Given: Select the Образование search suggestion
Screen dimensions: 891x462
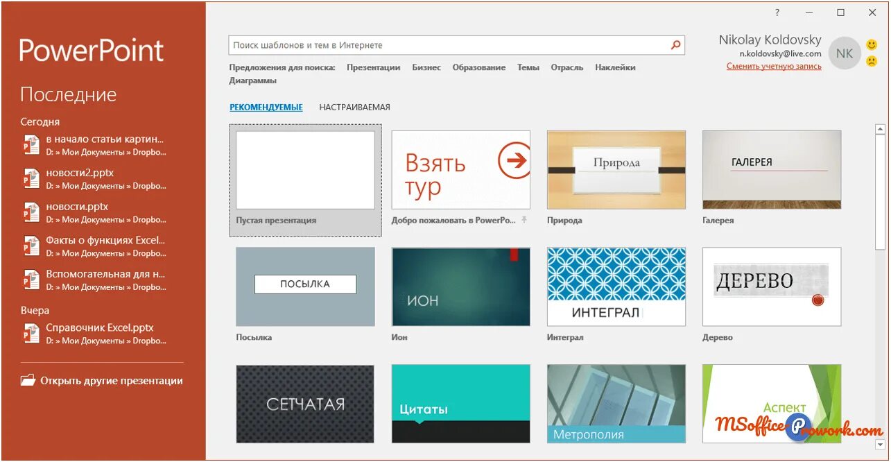Looking at the screenshot, I should (479, 67).
